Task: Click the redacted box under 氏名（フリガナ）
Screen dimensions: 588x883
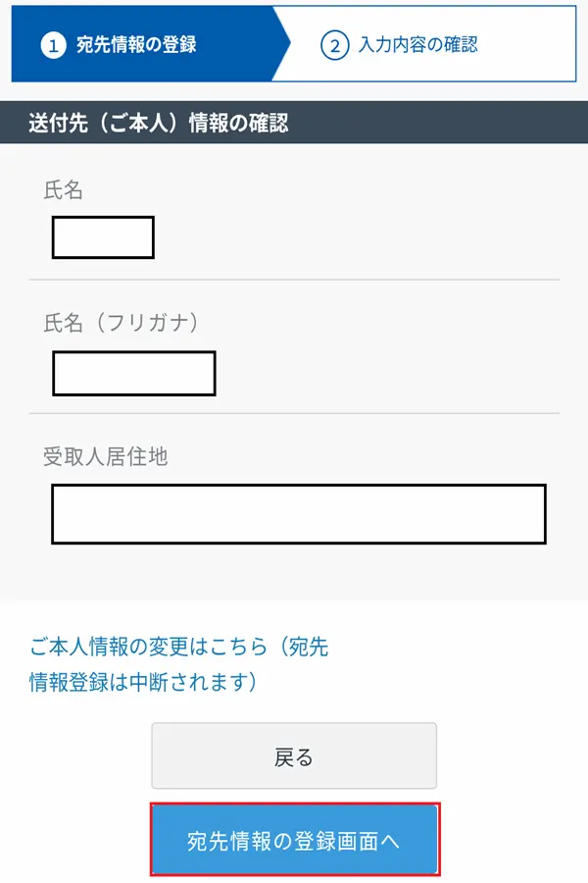Action: pyautogui.click(x=134, y=373)
